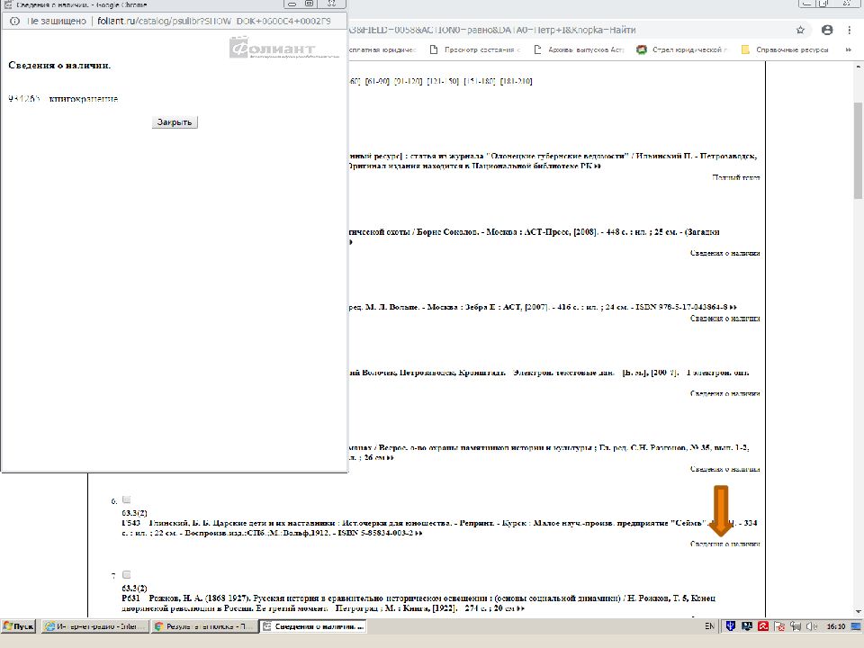Open the Пуск start menu
864x648 pixels.
pos(20,625)
